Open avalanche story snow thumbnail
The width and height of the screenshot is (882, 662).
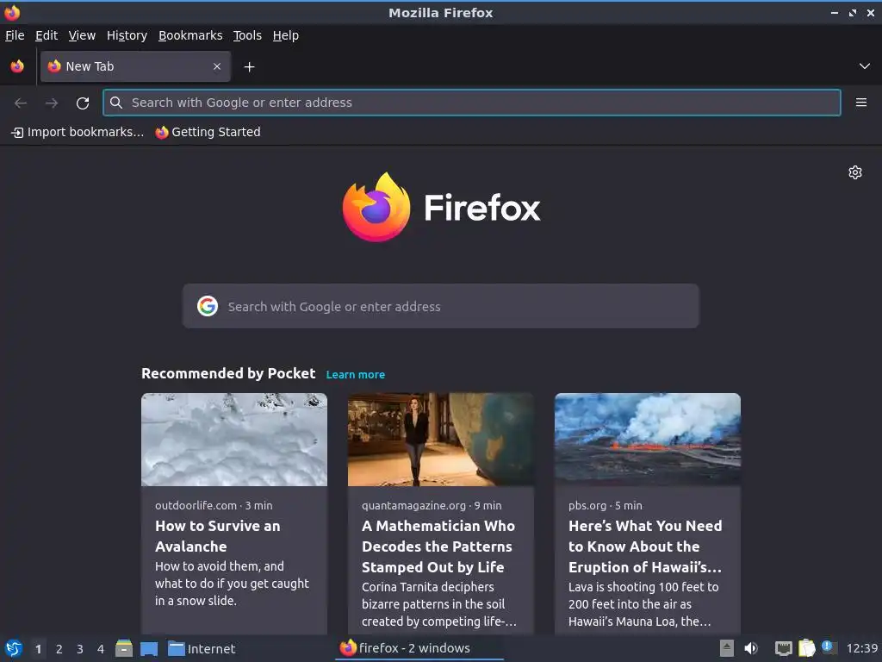tap(234, 440)
